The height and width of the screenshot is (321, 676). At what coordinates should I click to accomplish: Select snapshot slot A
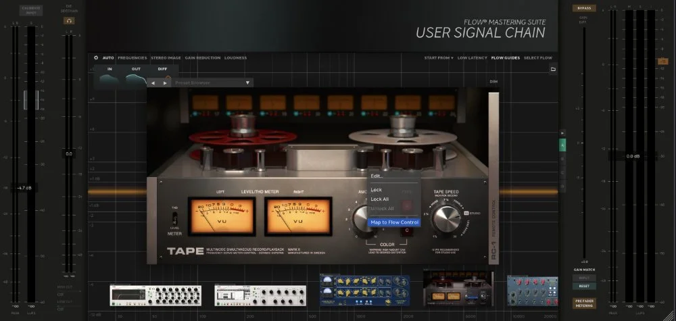pyautogui.click(x=562, y=145)
